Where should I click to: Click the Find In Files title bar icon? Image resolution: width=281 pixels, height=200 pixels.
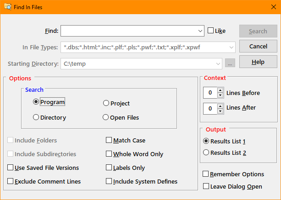[x=8, y=6]
